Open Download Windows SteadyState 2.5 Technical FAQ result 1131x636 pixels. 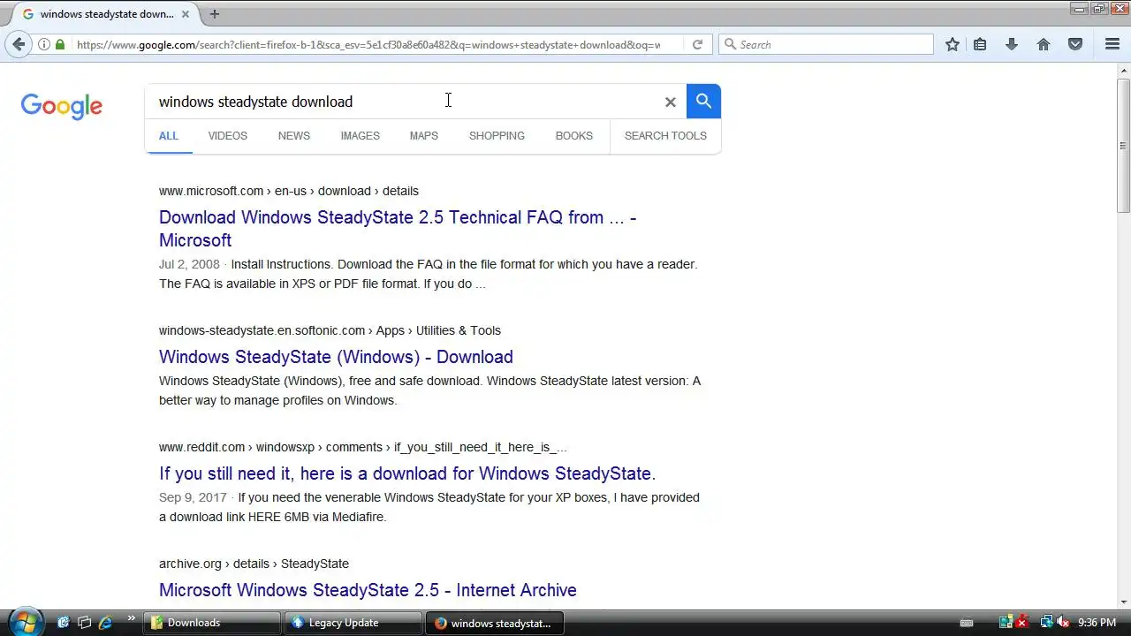tap(398, 229)
